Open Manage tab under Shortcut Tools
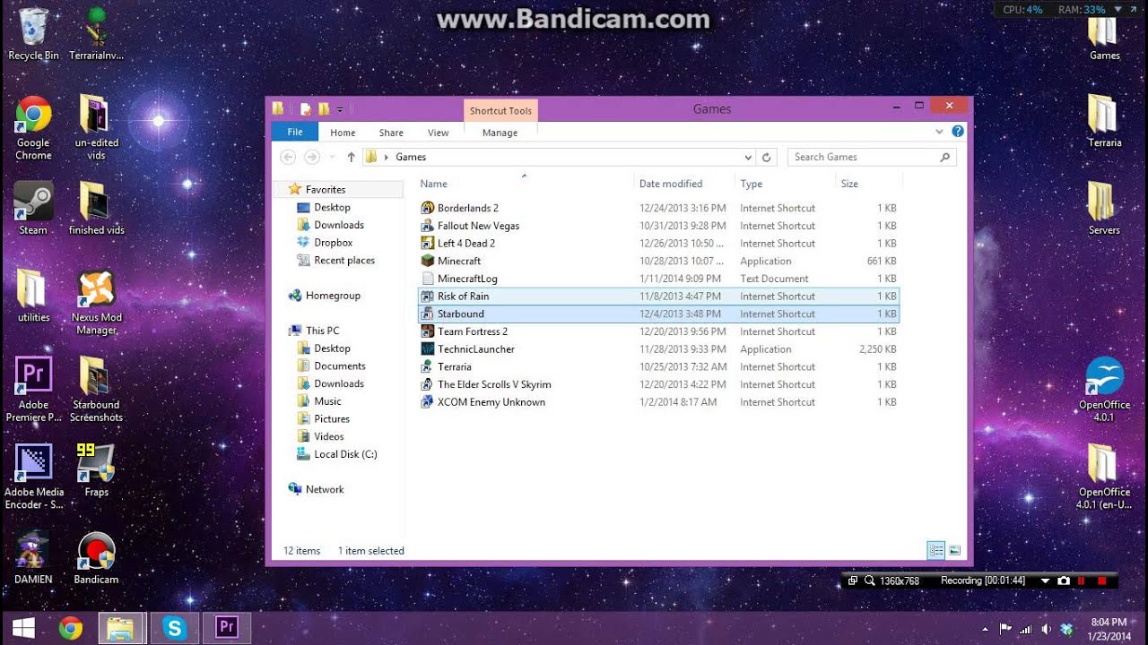This screenshot has width=1148, height=645. coord(500,133)
